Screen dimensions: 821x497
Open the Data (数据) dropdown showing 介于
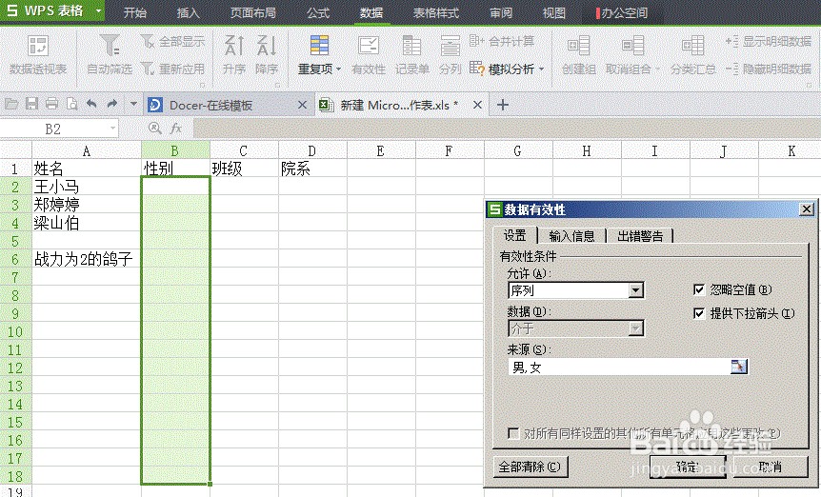click(635, 328)
